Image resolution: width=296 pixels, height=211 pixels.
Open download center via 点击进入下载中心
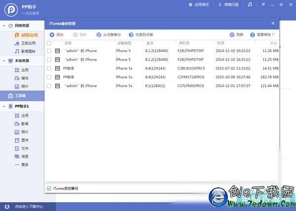pyautogui.click(x=29, y=207)
